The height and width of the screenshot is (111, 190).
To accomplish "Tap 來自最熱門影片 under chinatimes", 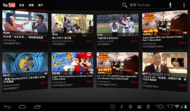I will (12, 43).
